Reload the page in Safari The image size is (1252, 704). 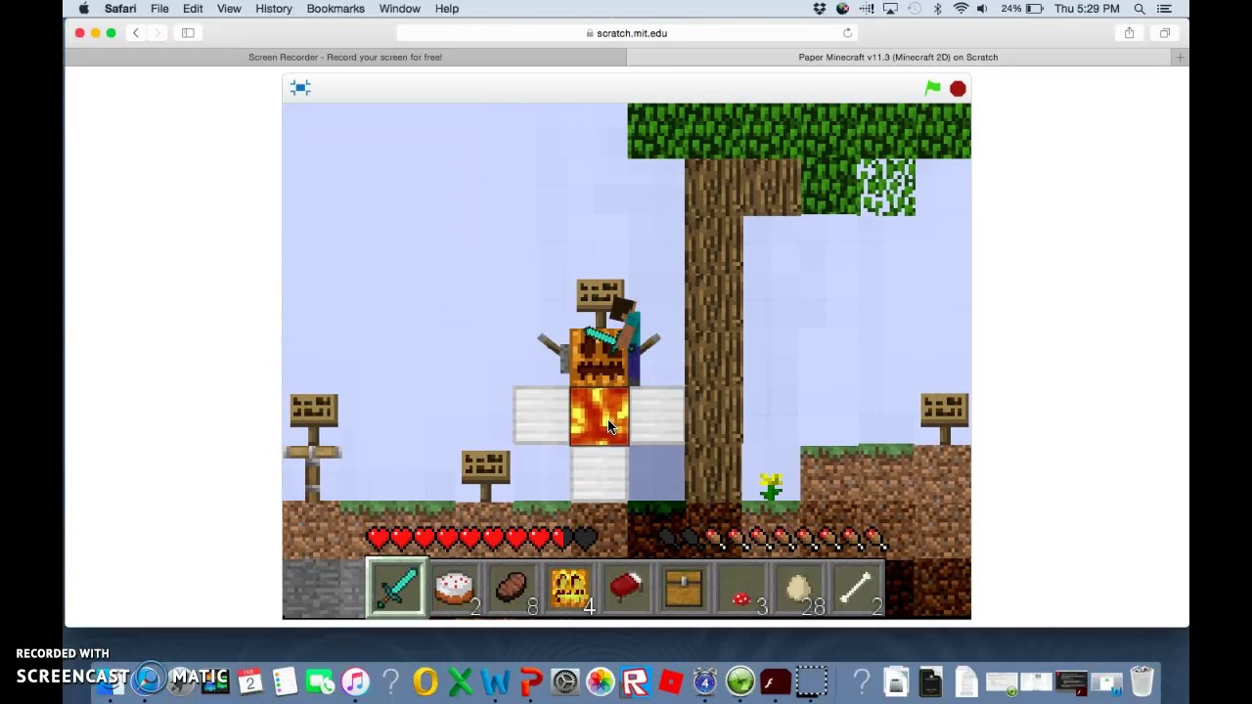(847, 33)
